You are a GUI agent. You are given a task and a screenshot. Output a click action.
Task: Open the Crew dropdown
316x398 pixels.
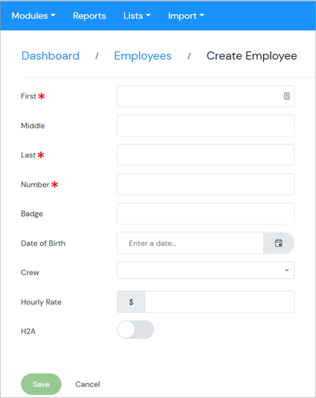[205, 270]
